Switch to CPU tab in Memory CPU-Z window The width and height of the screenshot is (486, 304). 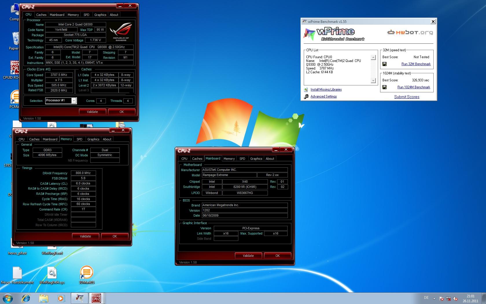[21, 139]
